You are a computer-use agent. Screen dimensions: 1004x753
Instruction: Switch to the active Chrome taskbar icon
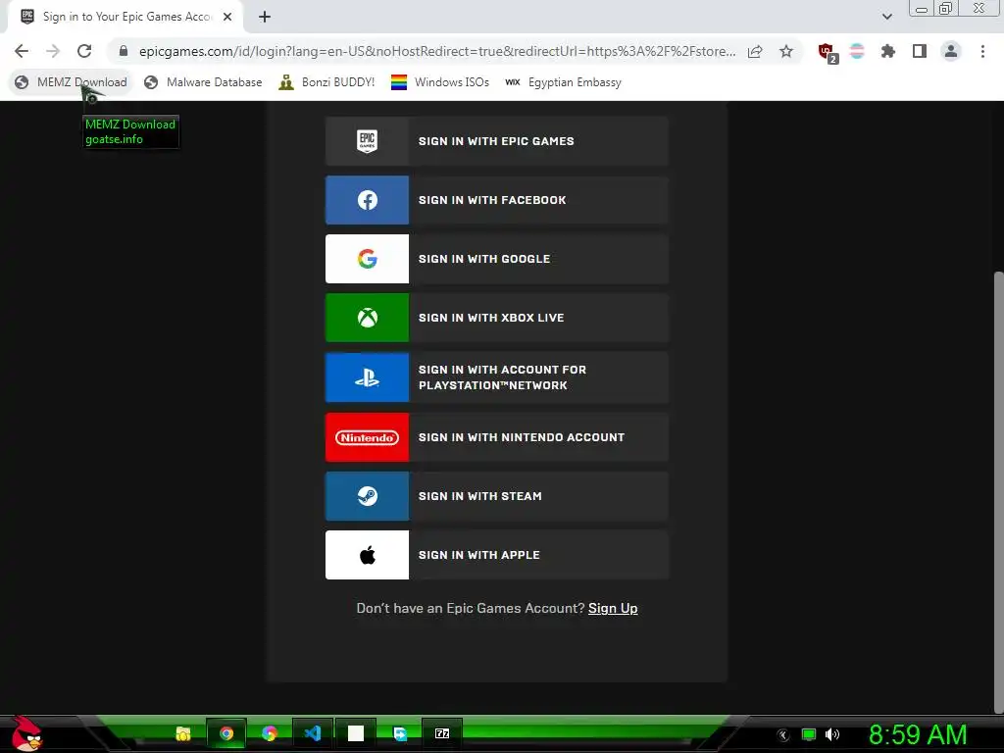click(x=226, y=733)
